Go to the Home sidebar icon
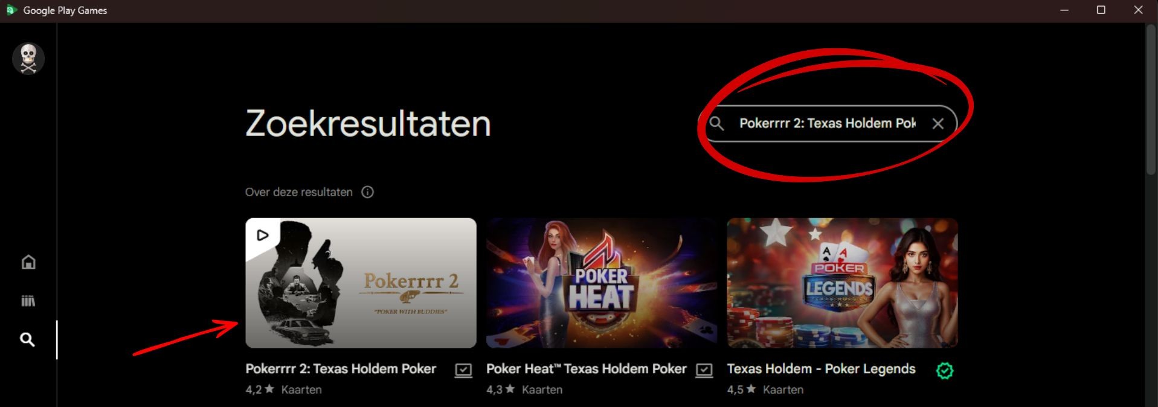This screenshot has height=407, width=1158. coord(28,262)
